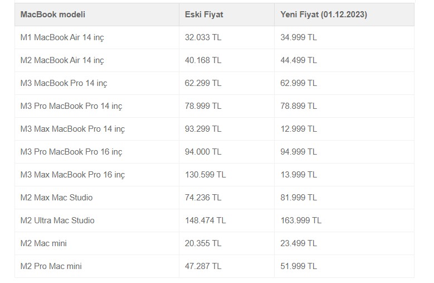Click the 163.999 TL price cell
This screenshot has width=434, height=283.
pos(344,220)
